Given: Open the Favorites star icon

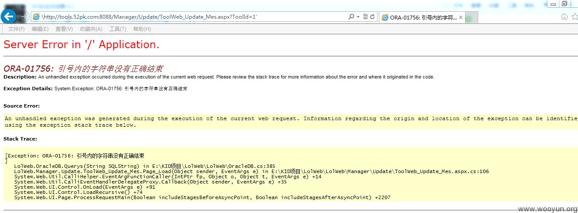Looking at the screenshot, I should [x=575, y=17].
